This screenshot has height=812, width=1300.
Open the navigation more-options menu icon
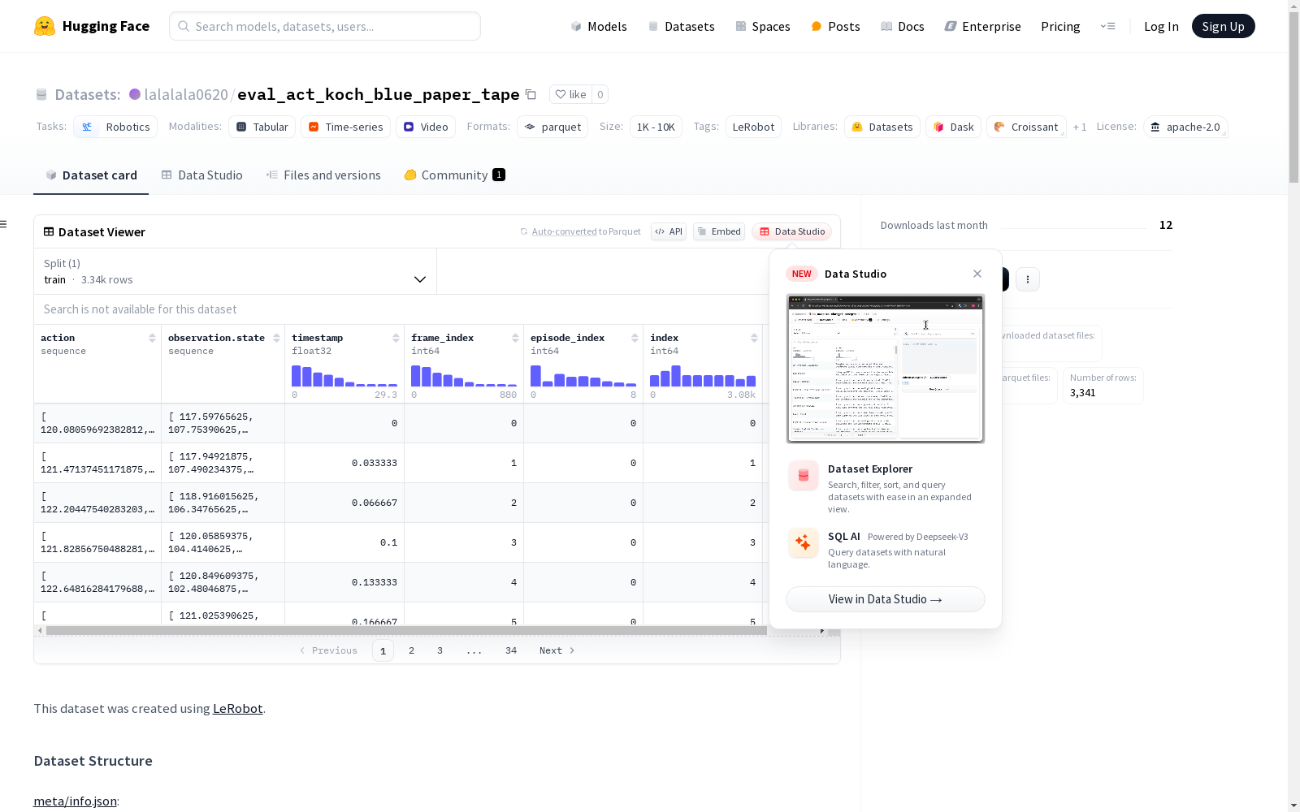(x=1107, y=26)
